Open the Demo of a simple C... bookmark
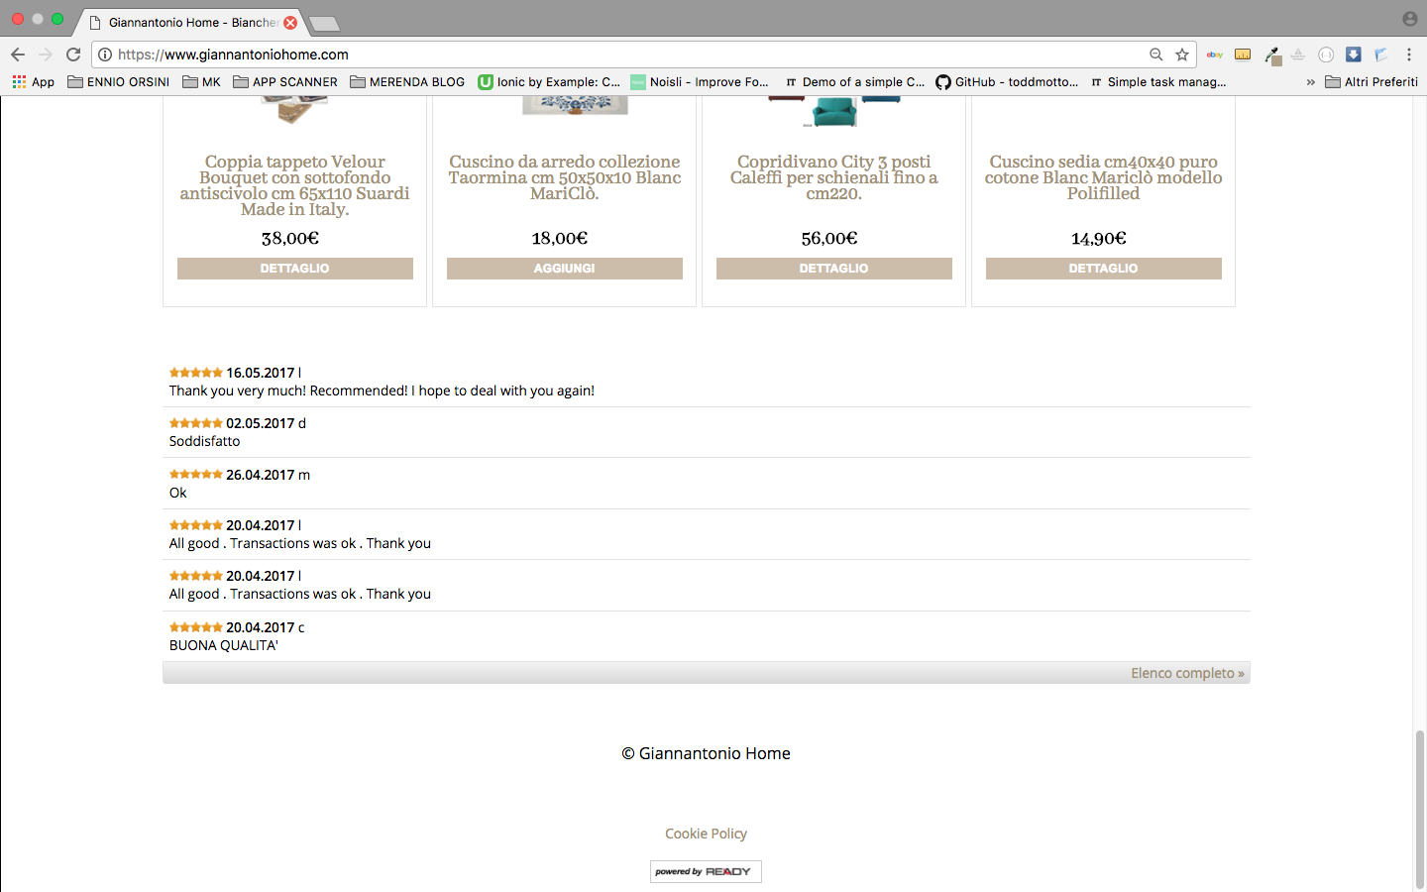1427x892 pixels. tap(854, 82)
